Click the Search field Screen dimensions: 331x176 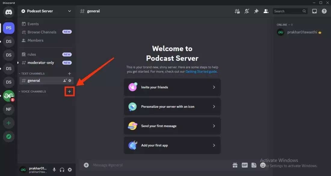[290, 11]
